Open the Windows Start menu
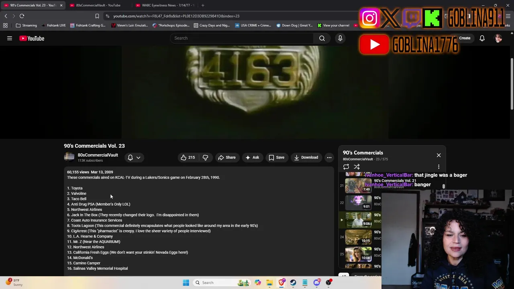514x289 pixels. coord(186,283)
